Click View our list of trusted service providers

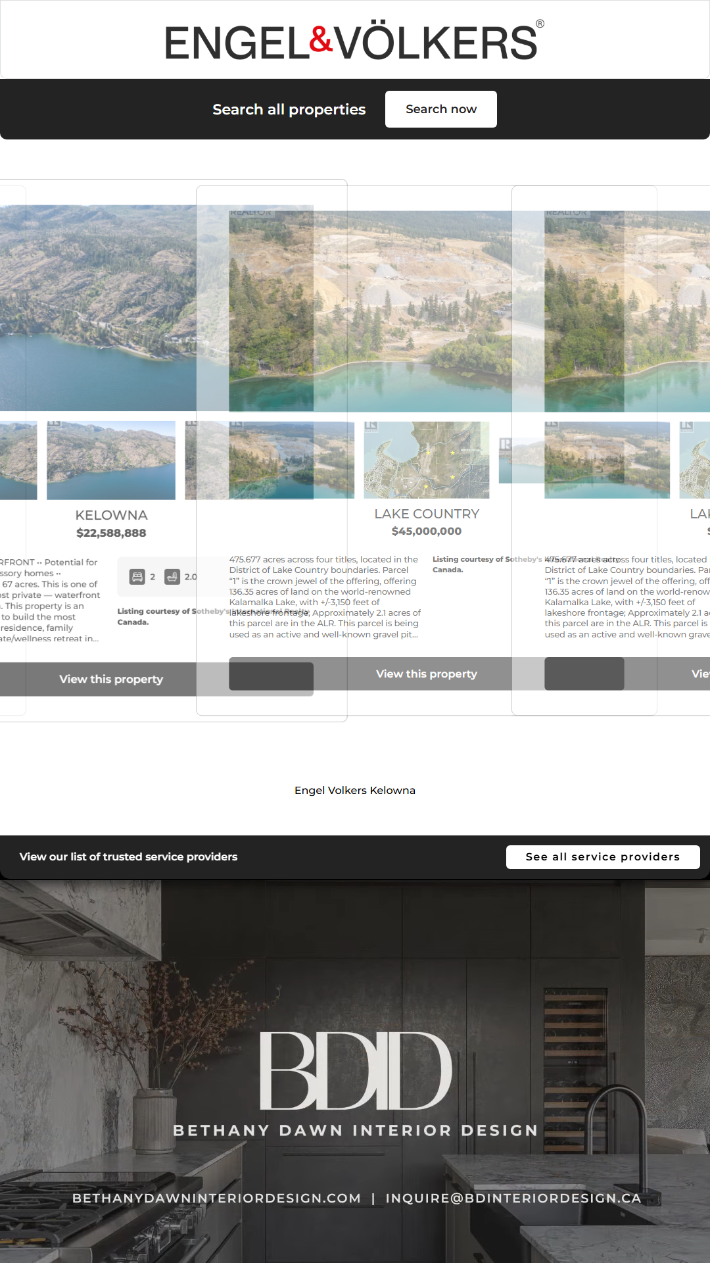[x=128, y=856]
